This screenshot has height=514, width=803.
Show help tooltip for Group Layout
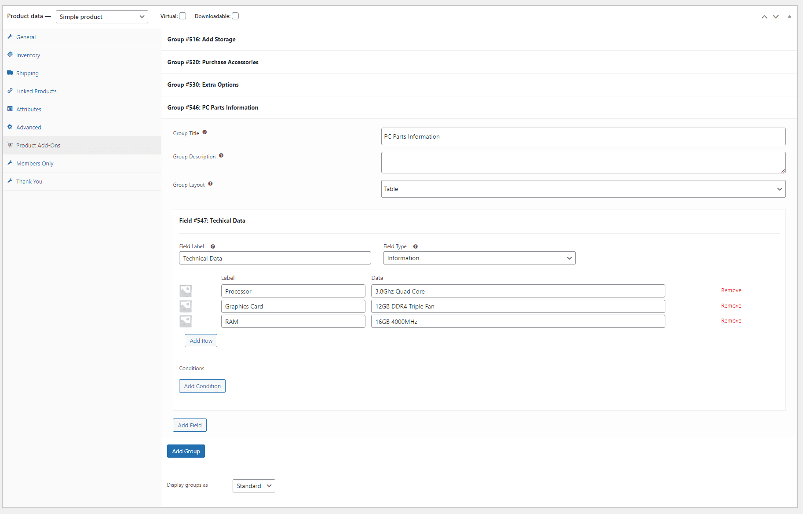pyautogui.click(x=210, y=184)
